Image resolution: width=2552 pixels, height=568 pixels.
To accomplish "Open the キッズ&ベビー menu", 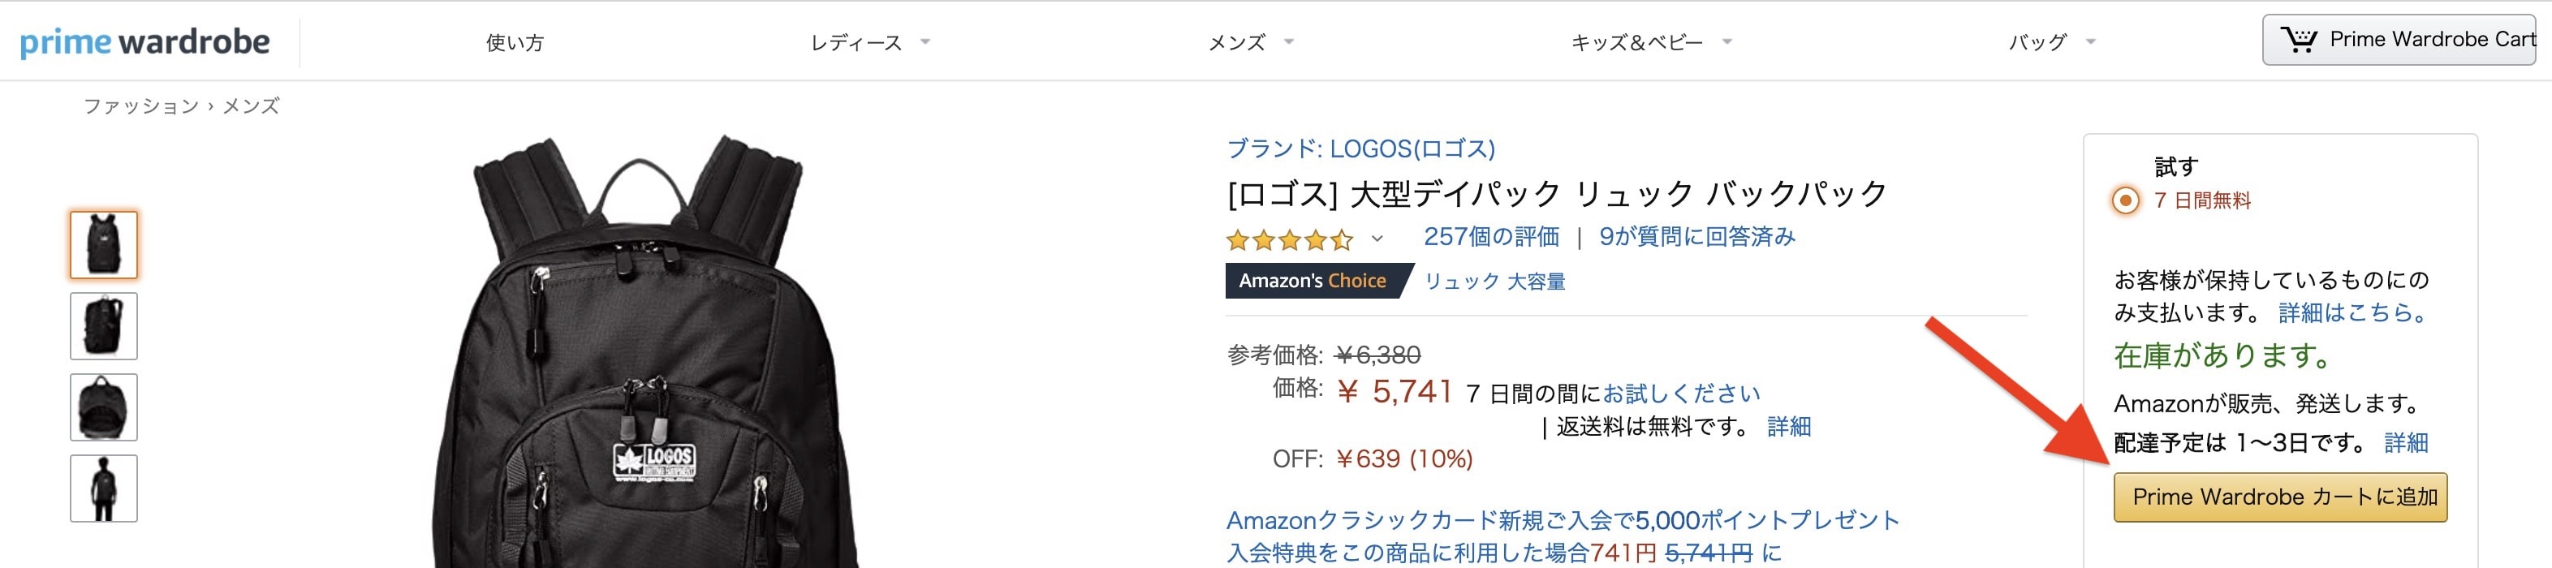I will point(1649,42).
